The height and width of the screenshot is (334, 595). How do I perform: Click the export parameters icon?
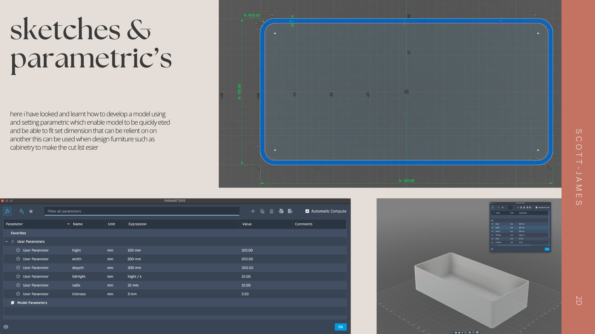(290, 211)
